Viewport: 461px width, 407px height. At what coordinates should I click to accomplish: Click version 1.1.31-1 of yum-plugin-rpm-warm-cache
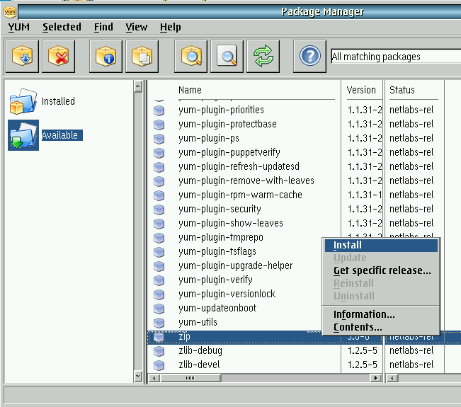click(364, 195)
